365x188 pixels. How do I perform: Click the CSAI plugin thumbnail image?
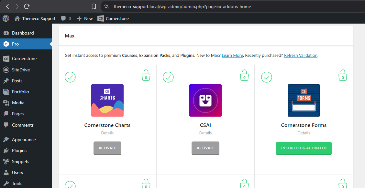205,100
